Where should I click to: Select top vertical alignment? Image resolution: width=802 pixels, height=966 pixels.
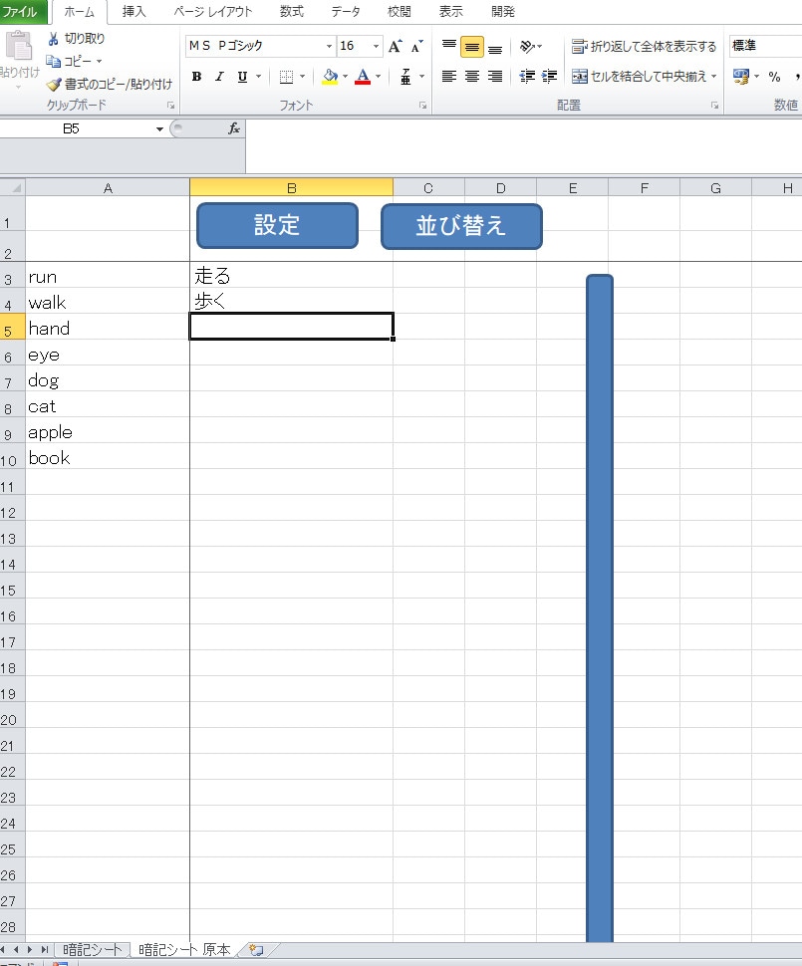pyautogui.click(x=449, y=46)
